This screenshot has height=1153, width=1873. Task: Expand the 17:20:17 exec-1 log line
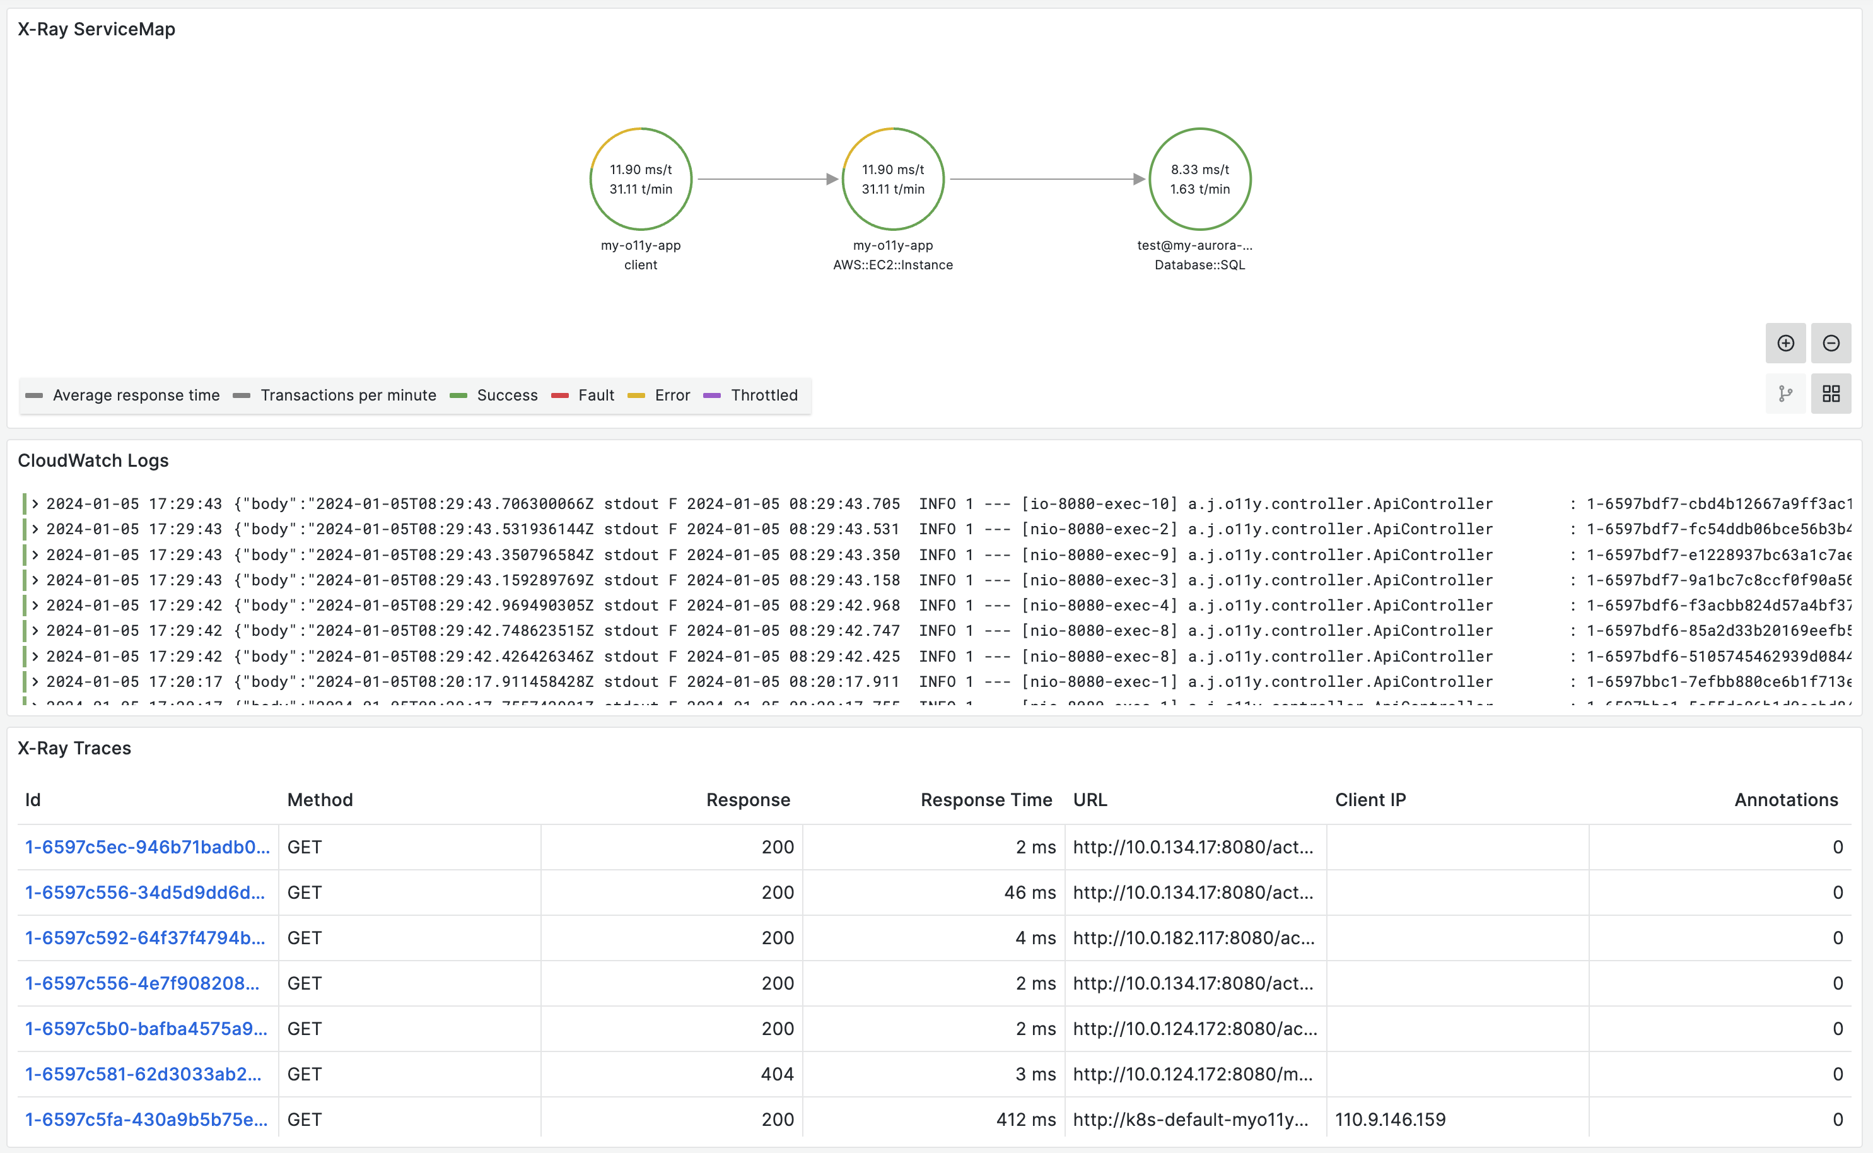point(35,681)
